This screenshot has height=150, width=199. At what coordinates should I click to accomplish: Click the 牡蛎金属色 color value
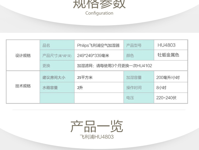coord(168,55)
